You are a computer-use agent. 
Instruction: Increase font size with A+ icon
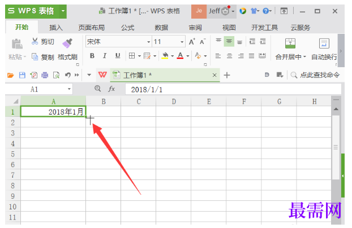pos(192,42)
